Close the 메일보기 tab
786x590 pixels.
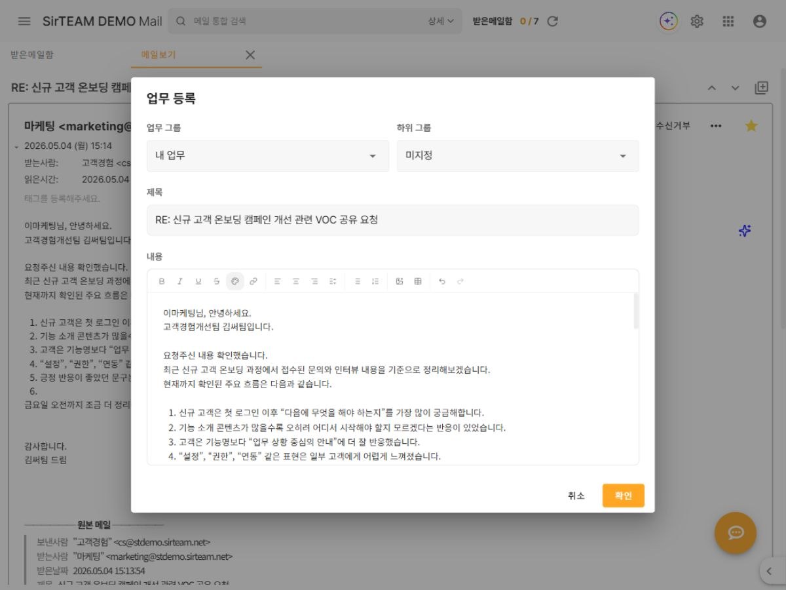(x=250, y=55)
